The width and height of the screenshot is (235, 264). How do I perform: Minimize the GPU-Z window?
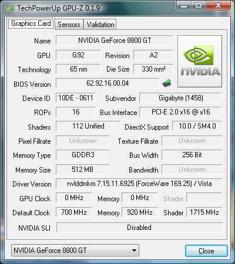tap(184, 6)
